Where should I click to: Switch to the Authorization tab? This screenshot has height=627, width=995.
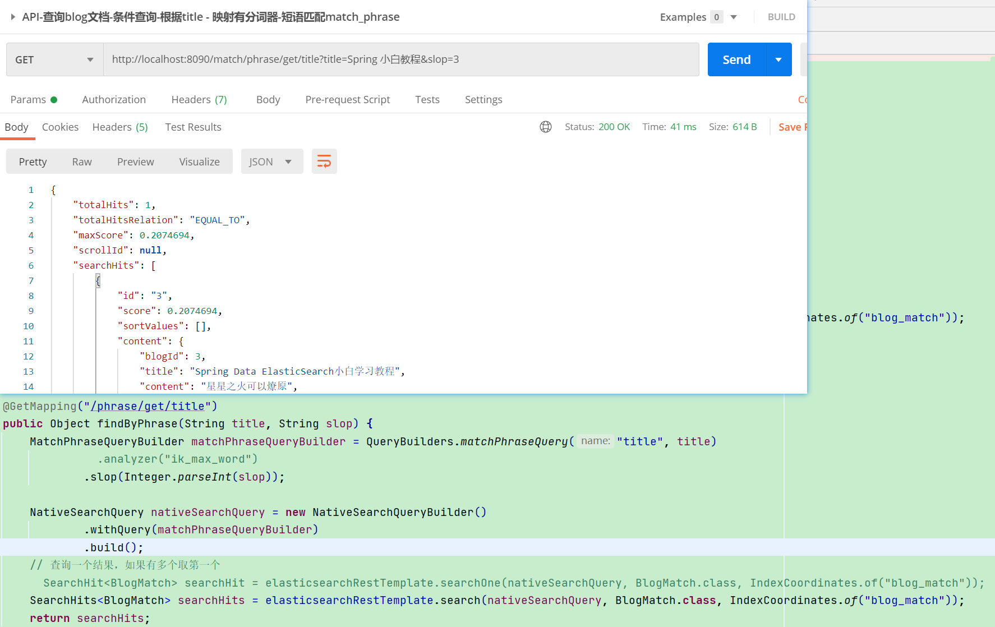114,99
